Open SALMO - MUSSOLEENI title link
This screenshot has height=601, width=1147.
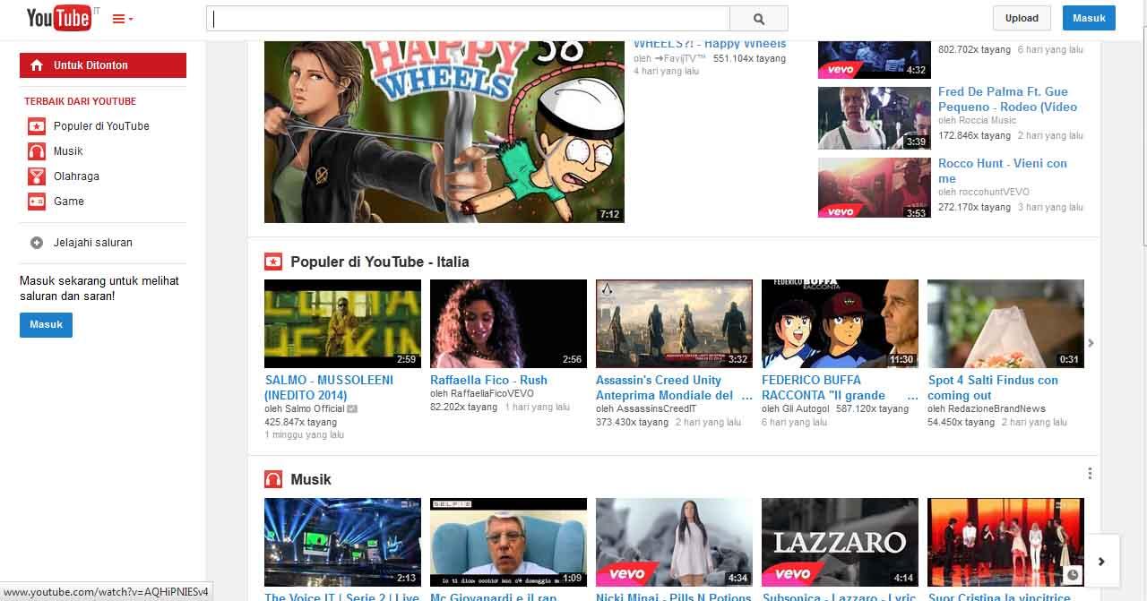point(329,387)
